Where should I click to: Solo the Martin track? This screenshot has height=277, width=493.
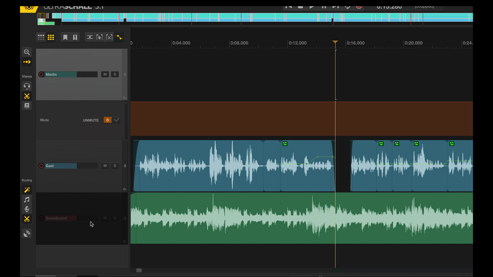click(115, 74)
